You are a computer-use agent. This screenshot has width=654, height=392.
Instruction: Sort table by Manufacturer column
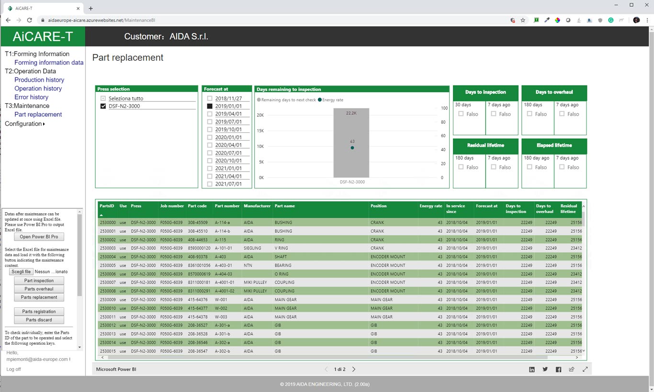(x=257, y=206)
